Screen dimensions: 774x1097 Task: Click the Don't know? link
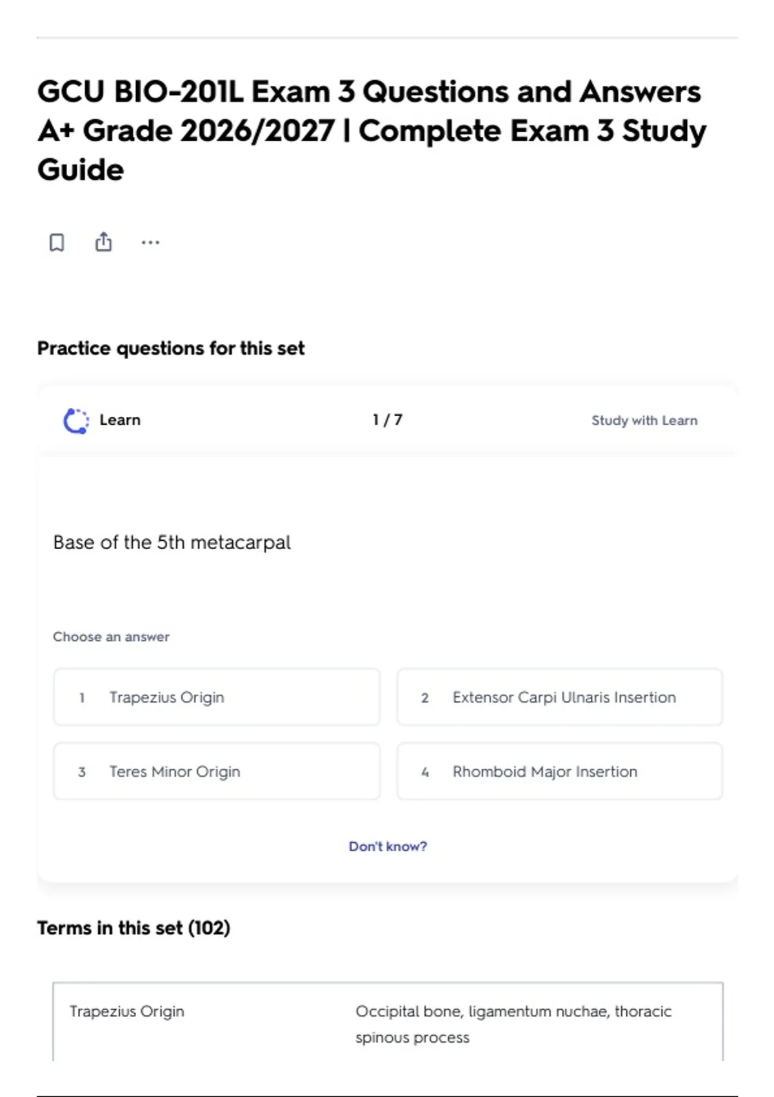point(388,846)
